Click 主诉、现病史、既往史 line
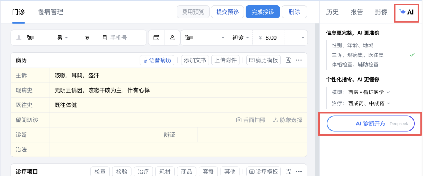 click(358, 55)
